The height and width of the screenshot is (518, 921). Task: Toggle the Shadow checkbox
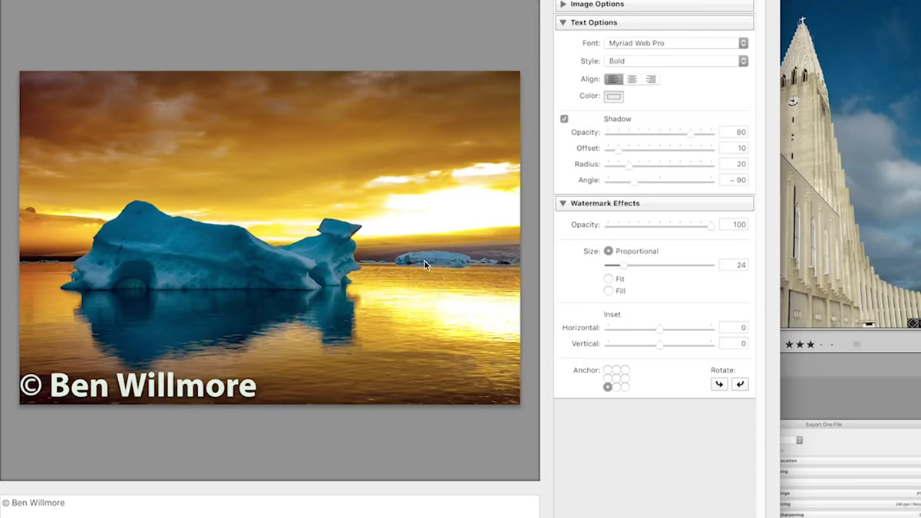564,119
